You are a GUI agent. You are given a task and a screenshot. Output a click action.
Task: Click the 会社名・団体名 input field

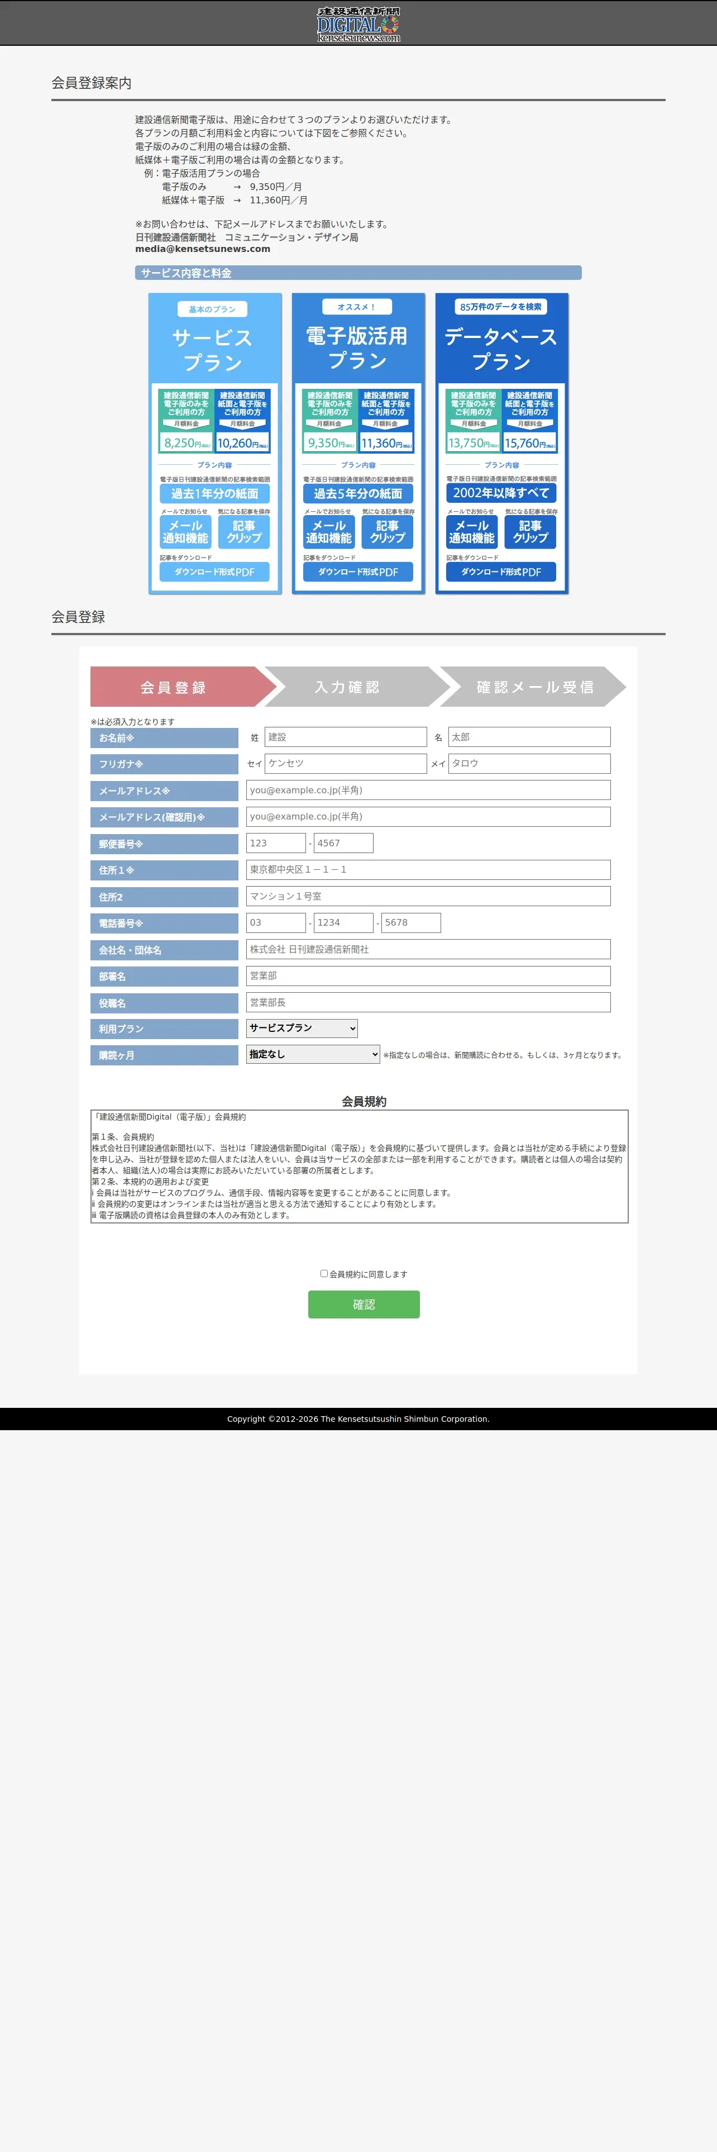pos(428,950)
